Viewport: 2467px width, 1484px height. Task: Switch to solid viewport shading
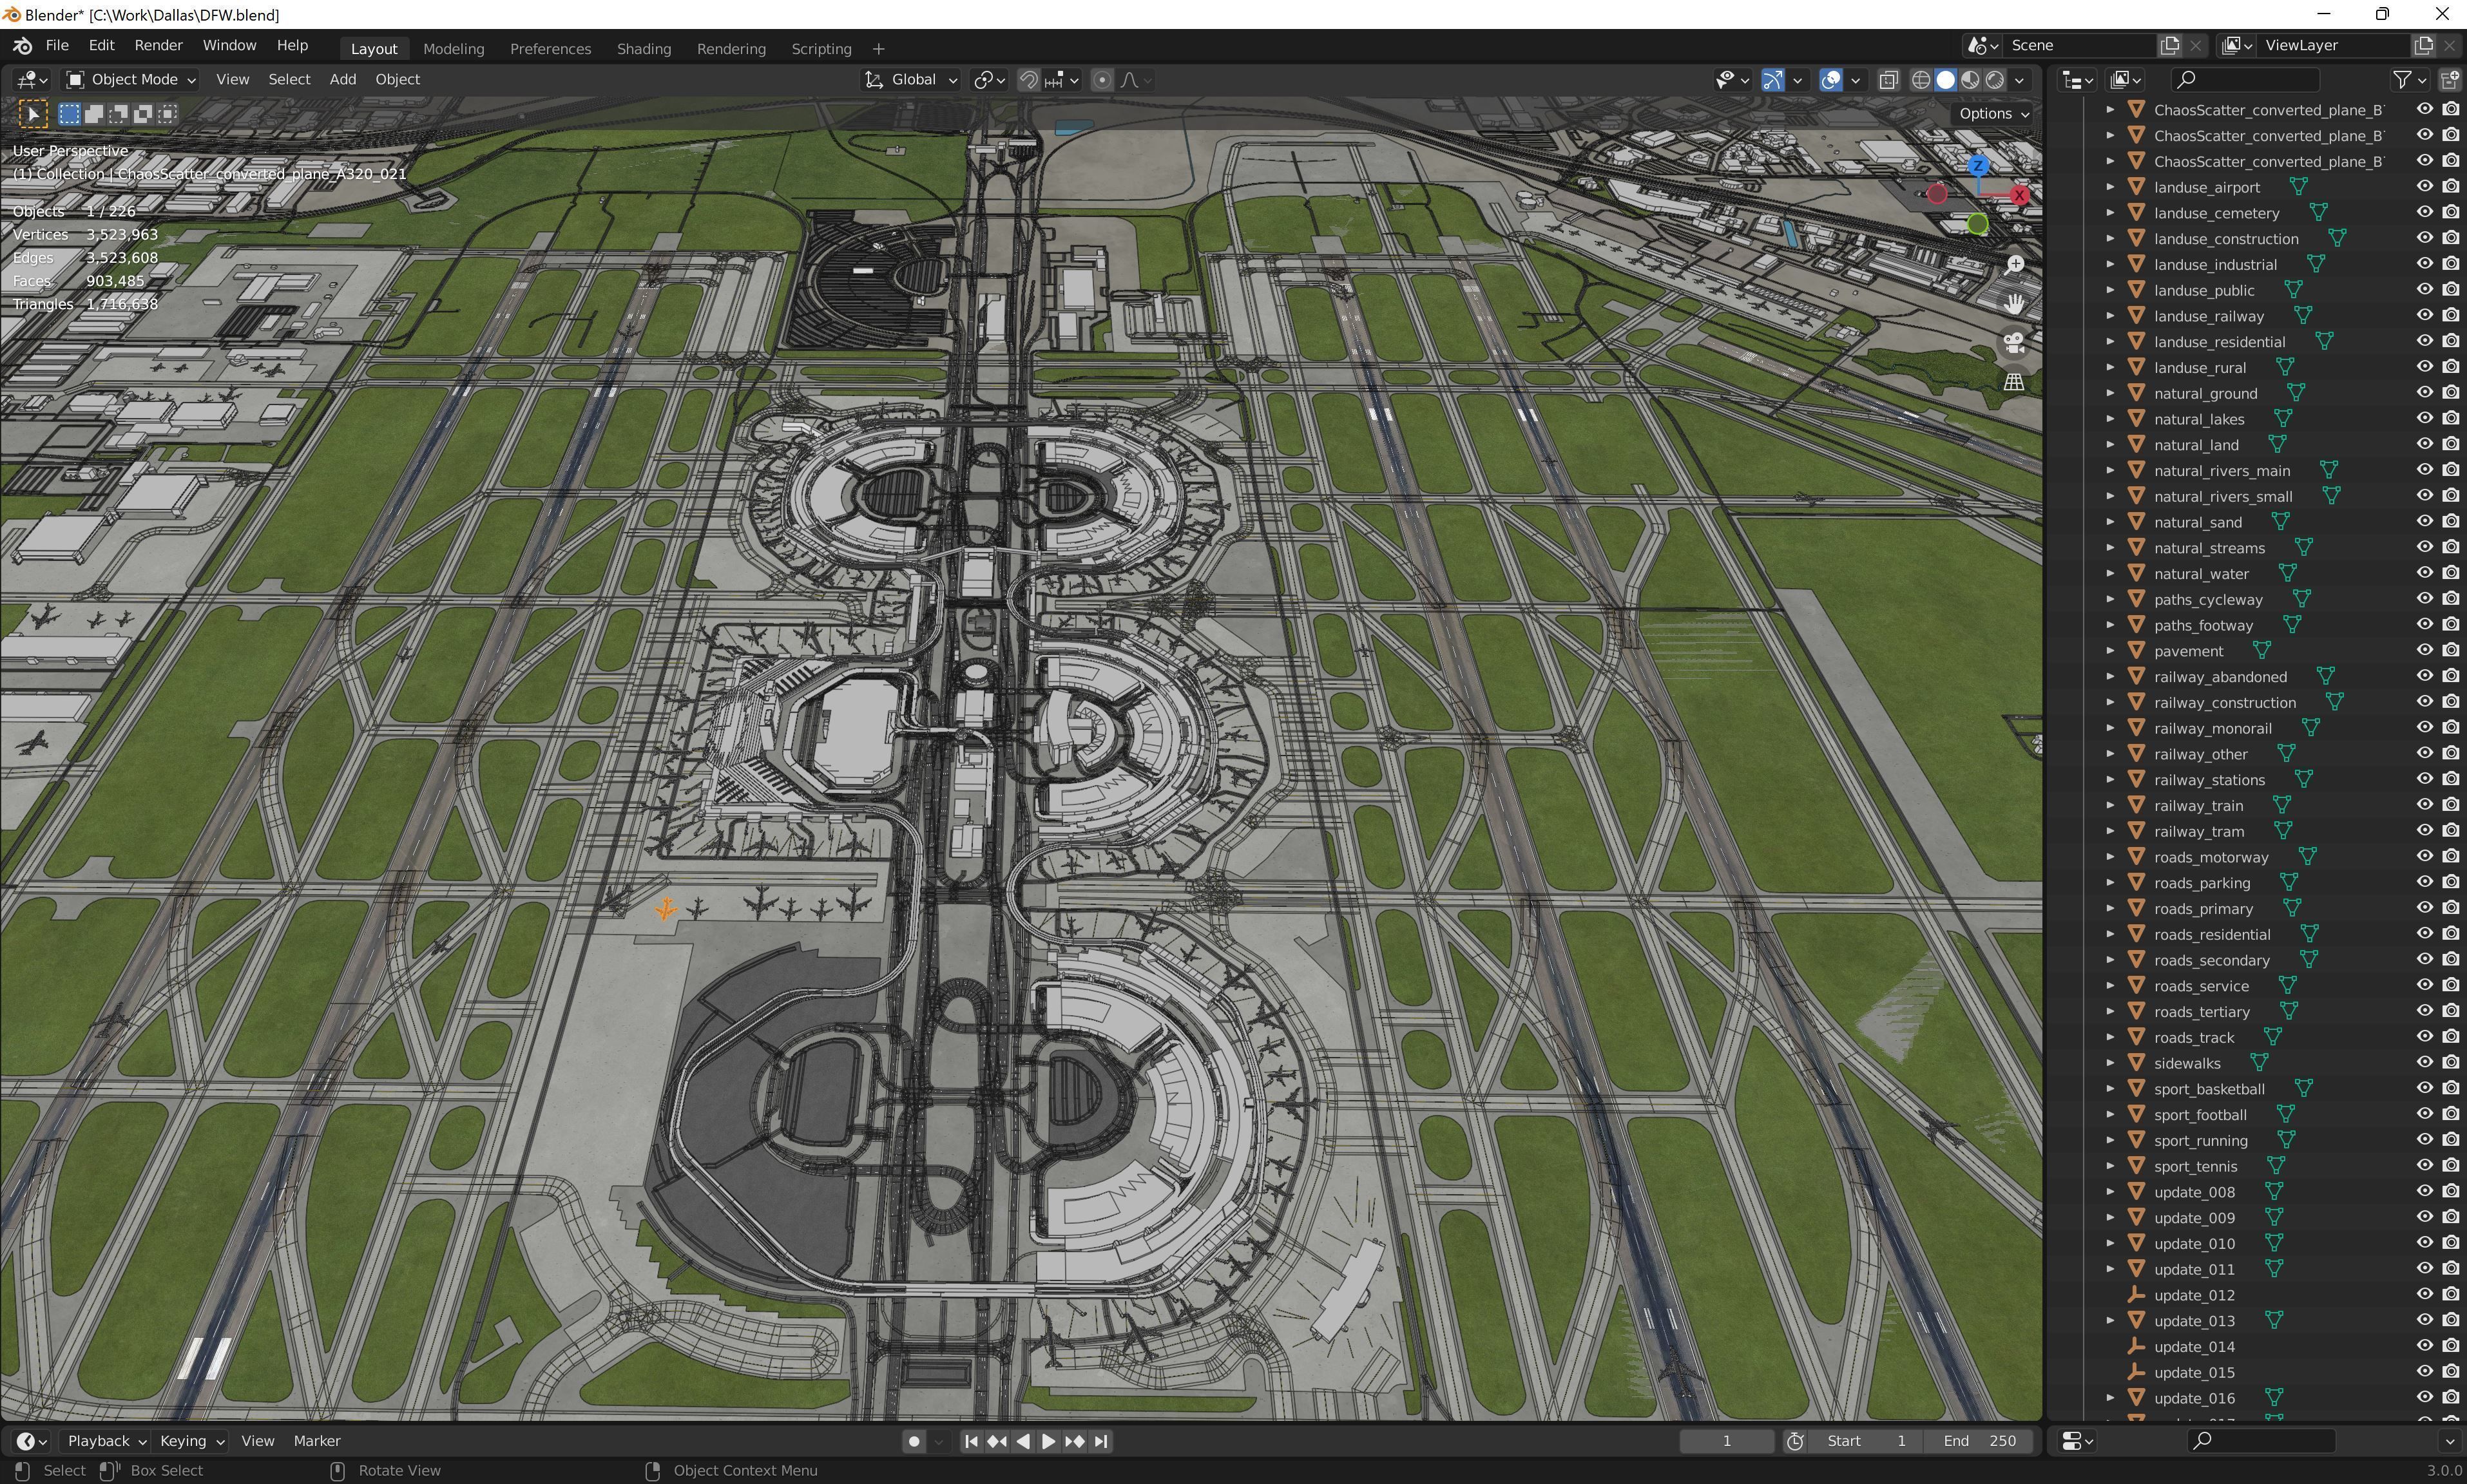(1945, 80)
